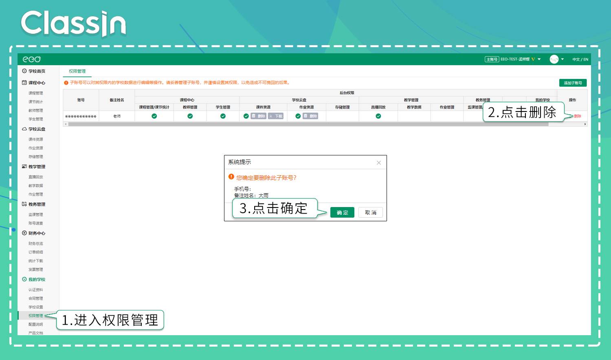This screenshot has width=611, height=360.
Task: Close the 系统提示 dialog with X
Action: (379, 163)
